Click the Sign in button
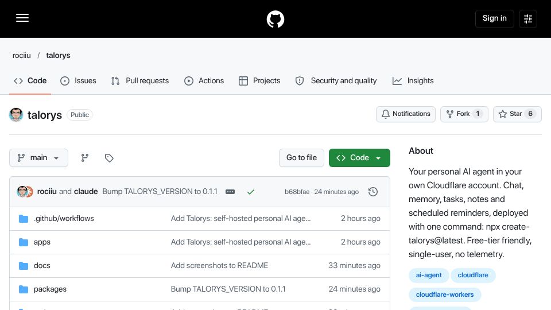 (x=494, y=18)
